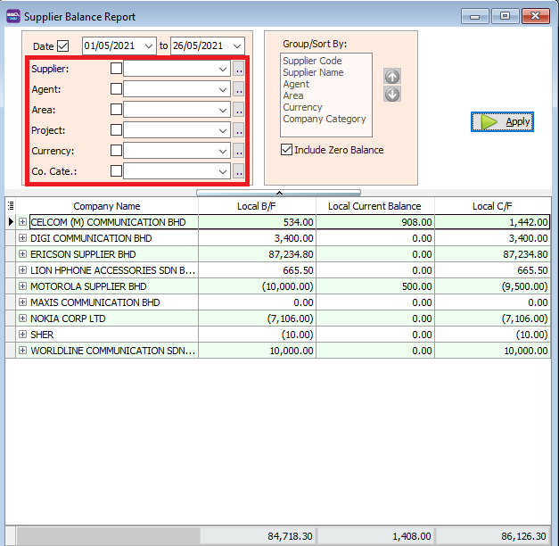
Task: Open the start date dropdown
Action: [148, 45]
